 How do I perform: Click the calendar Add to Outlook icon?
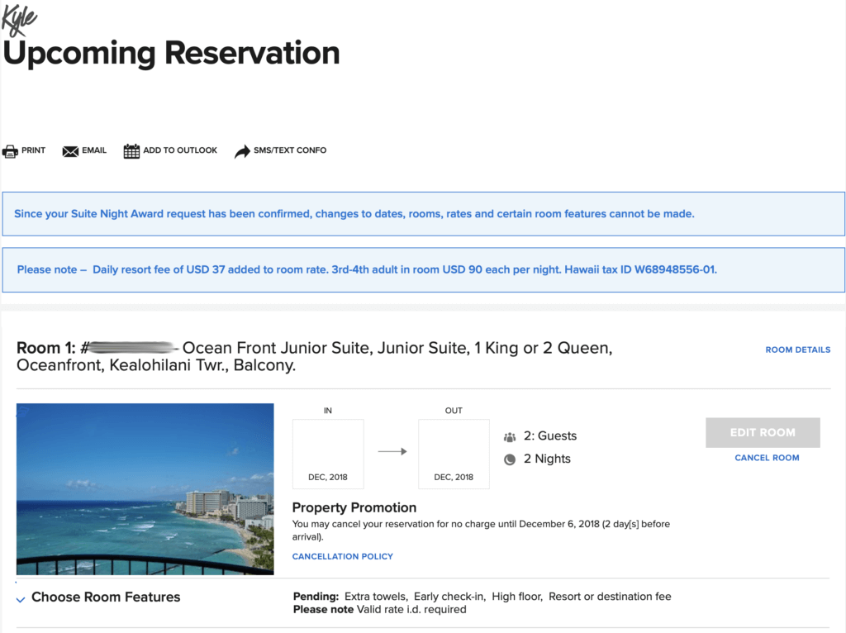pos(131,151)
